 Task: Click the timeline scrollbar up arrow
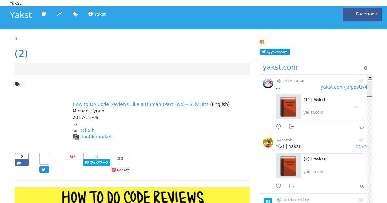pyautogui.click(x=370, y=77)
